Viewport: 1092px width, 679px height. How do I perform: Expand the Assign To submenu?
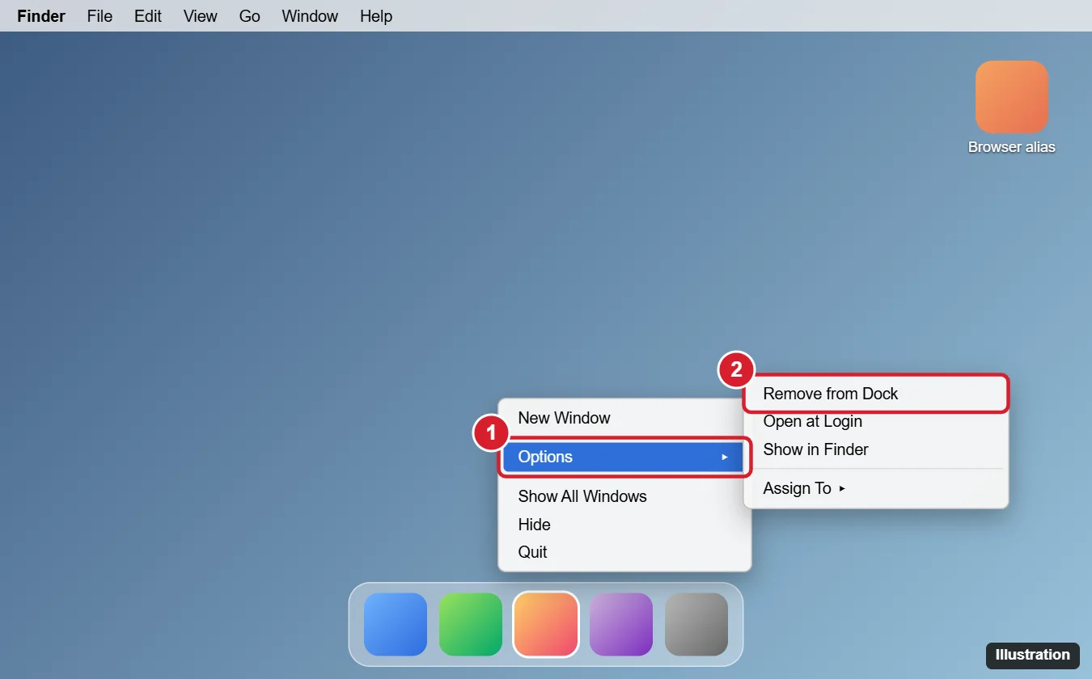(x=876, y=488)
